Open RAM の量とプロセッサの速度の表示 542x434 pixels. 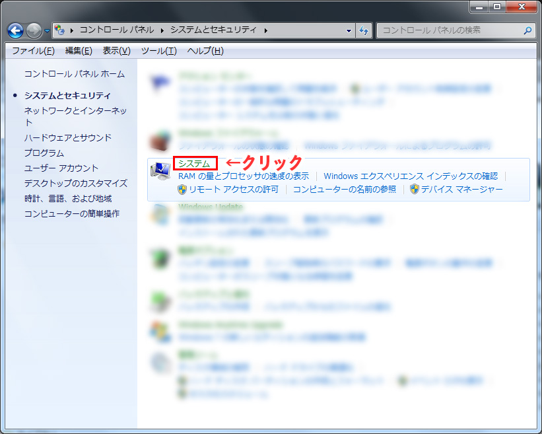click(x=244, y=176)
